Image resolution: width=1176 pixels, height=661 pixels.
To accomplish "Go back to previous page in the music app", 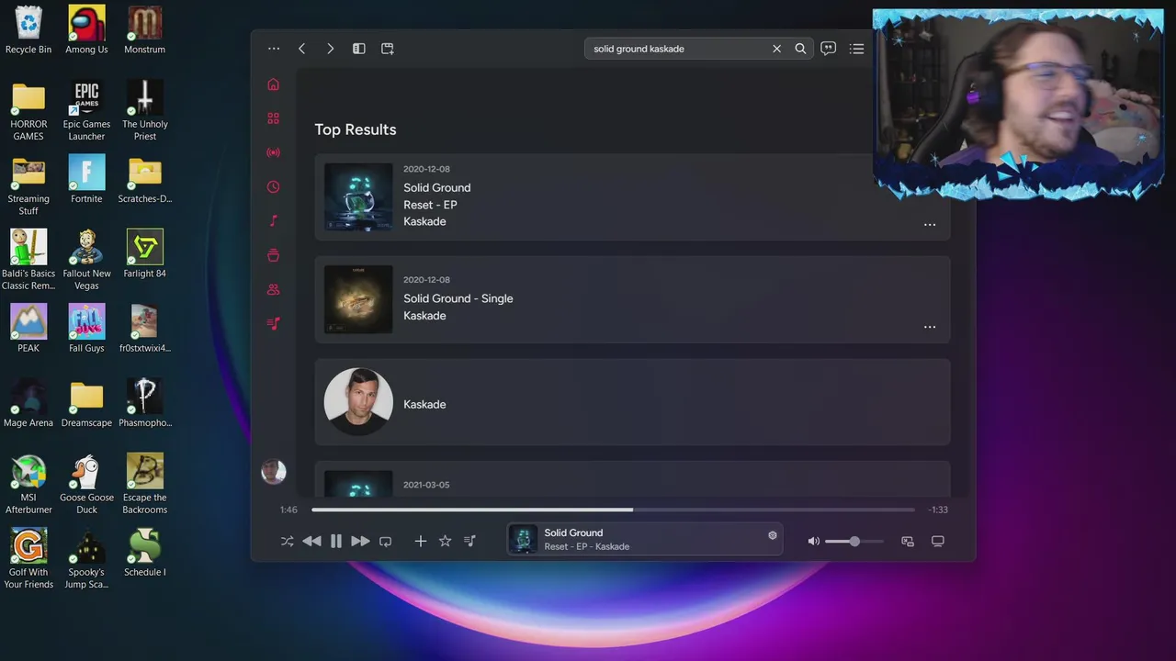I will 301,49.
